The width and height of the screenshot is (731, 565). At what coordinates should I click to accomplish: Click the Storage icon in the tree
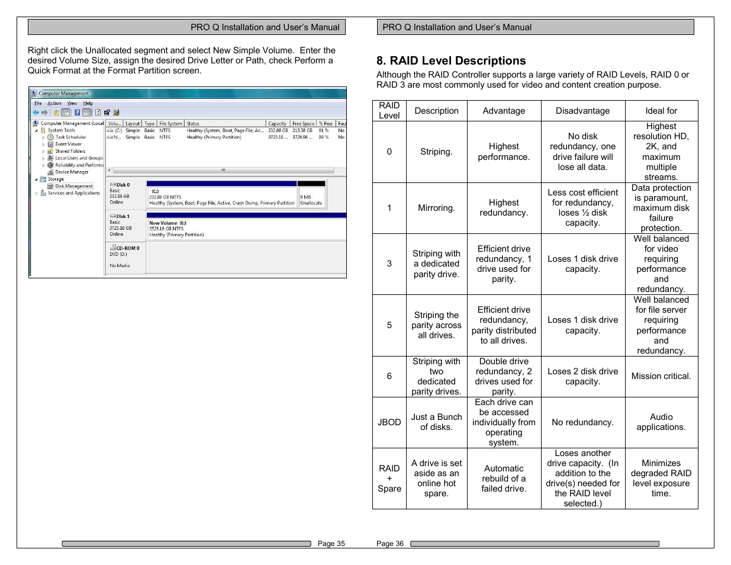(x=43, y=179)
